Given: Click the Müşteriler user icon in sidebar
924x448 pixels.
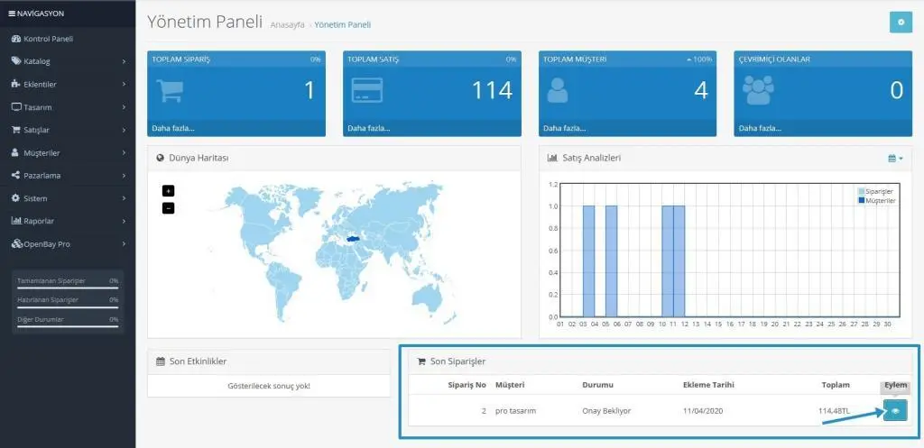Looking at the screenshot, I should click(x=16, y=152).
